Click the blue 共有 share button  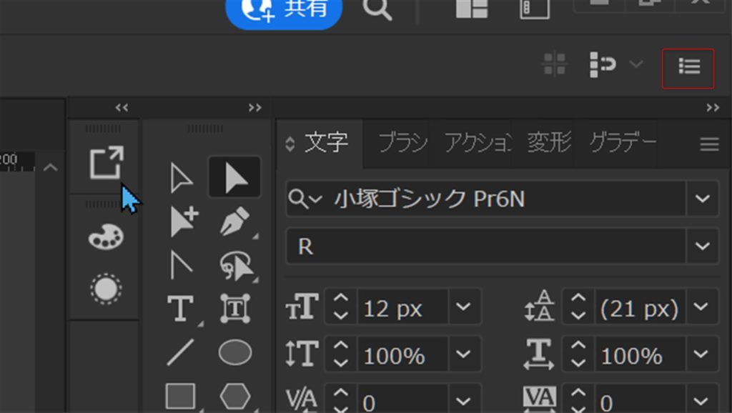[284, 9]
